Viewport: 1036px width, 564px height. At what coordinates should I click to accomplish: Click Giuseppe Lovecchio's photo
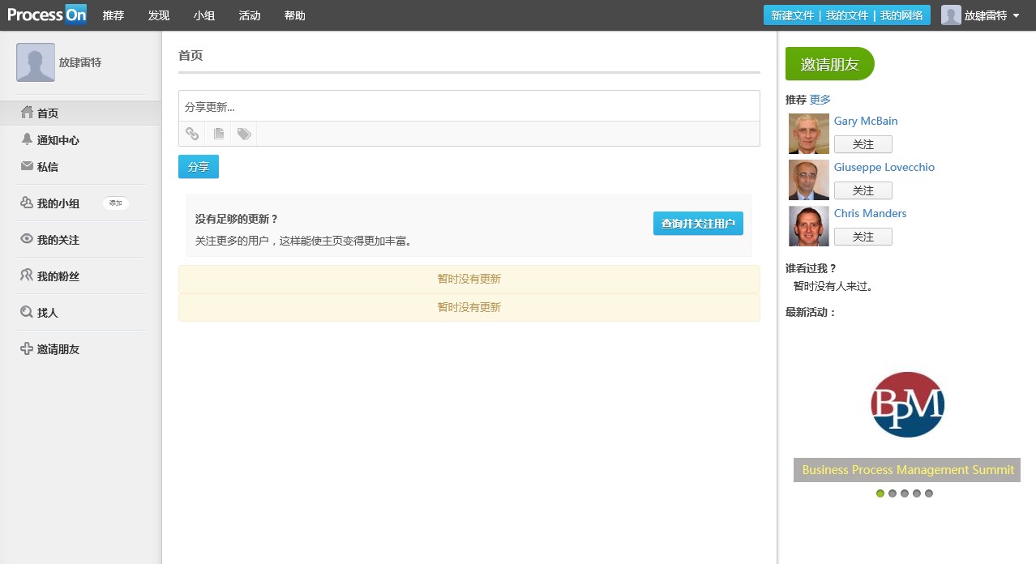tap(809, 180)
